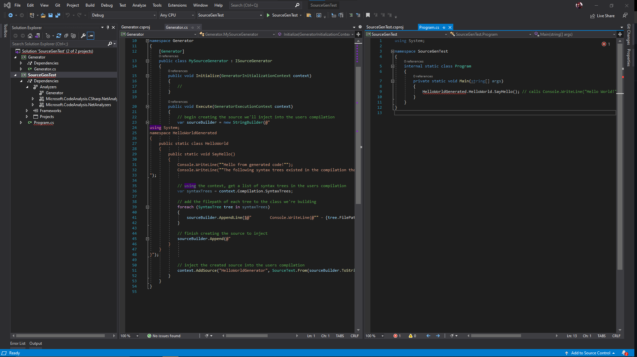
Task: Click the main Search (Ctrl+Q) box
Action: [265, 5]
